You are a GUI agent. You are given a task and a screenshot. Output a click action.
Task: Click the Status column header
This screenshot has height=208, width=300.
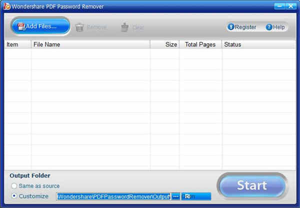click(259, 44)
